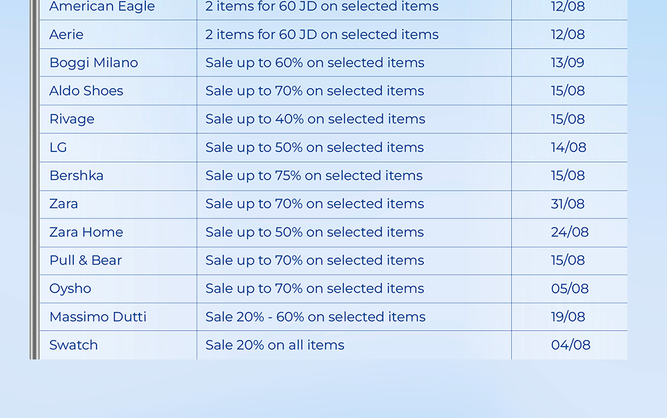The image size is (667, 418).
Task: Select the 04/08 date for Swatch
Action: (x=570, y=345)
